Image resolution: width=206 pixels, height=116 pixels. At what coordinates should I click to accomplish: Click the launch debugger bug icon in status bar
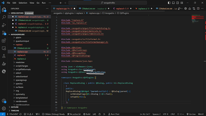tap(100, 114)
